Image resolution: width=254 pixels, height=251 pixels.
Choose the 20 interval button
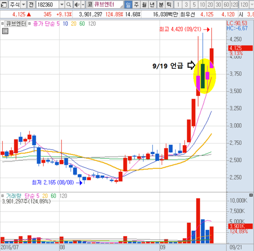(210, 5)
